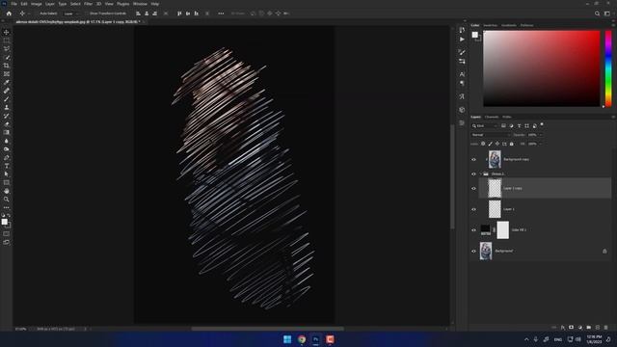Open the Paragraph panel icon
Viewport: 617px width, 347px height.
point(462,84)
